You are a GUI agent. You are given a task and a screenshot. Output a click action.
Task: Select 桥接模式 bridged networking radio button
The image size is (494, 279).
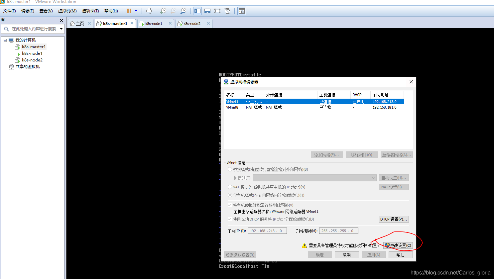(230, 169)
